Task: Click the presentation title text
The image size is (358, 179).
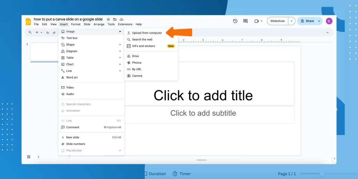Action: pos(68,19)
